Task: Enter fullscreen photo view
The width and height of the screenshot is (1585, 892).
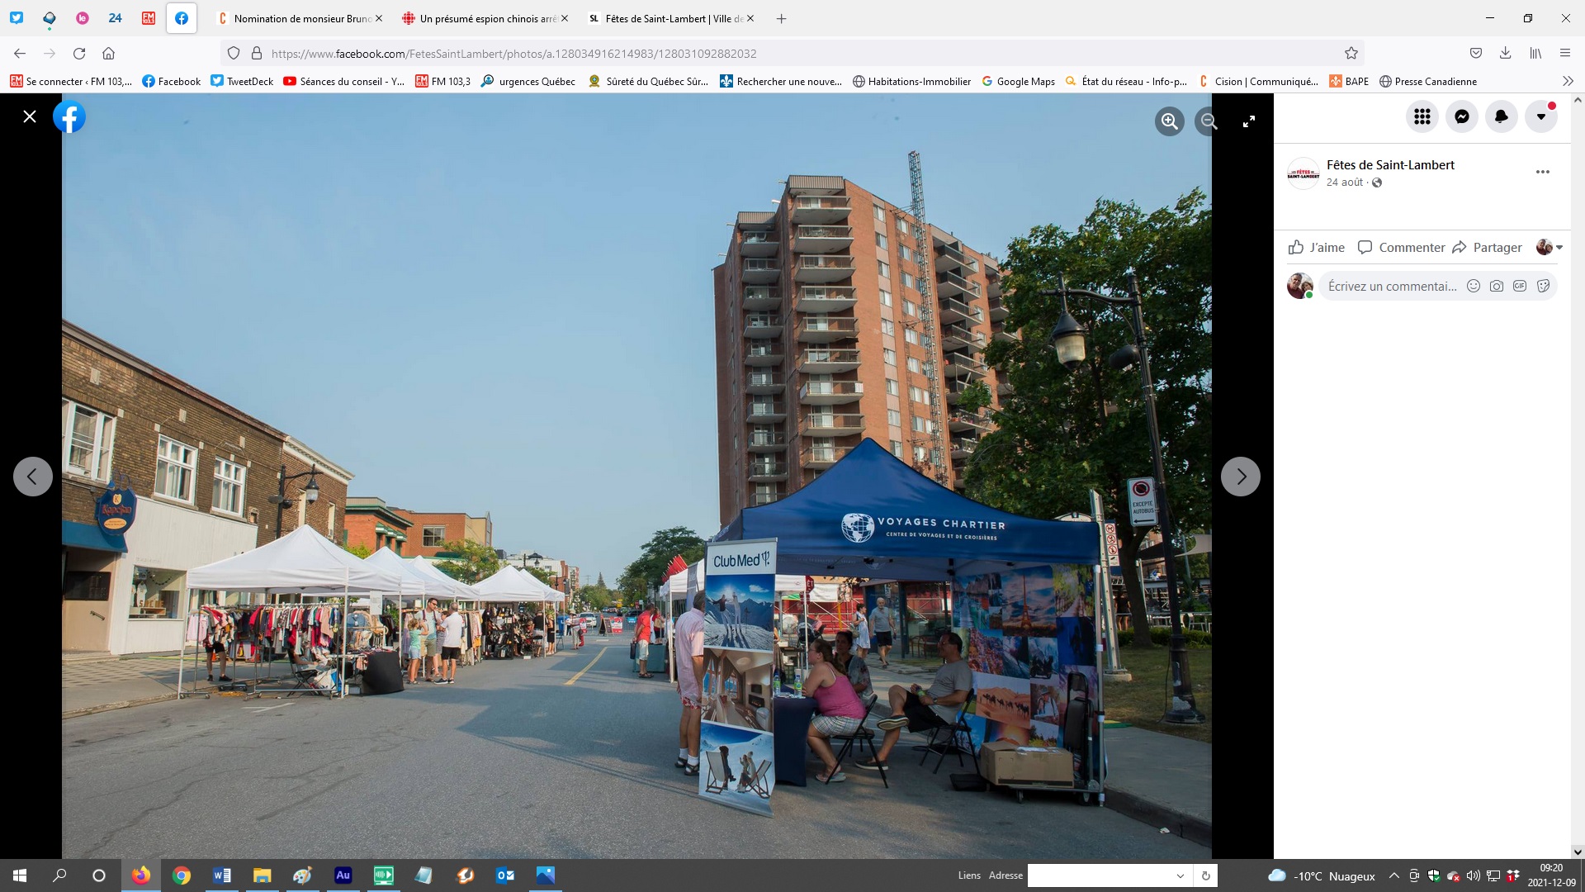Action: pyautogui.click(x=1248, y=121)
